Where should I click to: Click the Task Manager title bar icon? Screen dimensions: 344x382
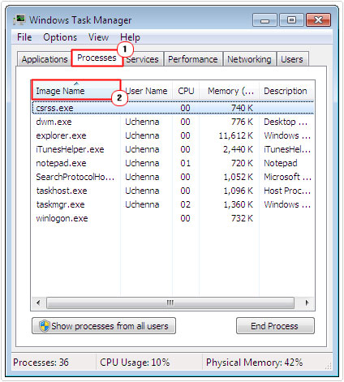pyautogui.click(x=19, y=20)
